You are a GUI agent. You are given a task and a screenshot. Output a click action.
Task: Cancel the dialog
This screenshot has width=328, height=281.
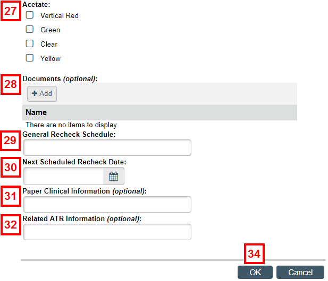coord(300,272)
